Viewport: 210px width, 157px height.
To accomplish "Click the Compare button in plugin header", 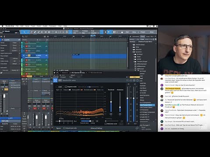I will pos(63,77).
